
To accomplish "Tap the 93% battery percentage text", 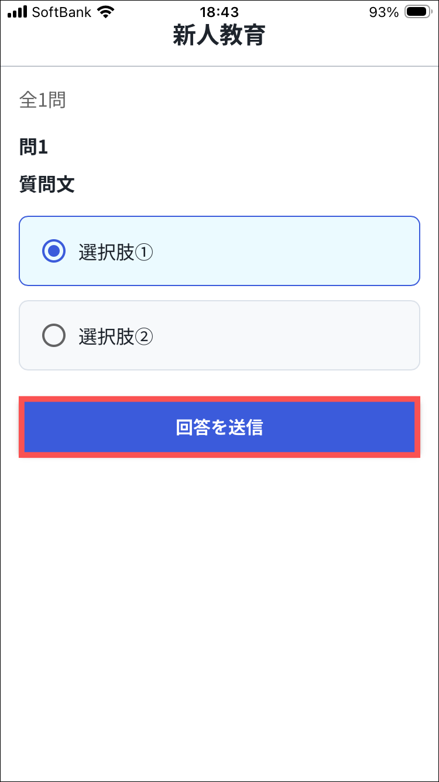I will [383, 12].
